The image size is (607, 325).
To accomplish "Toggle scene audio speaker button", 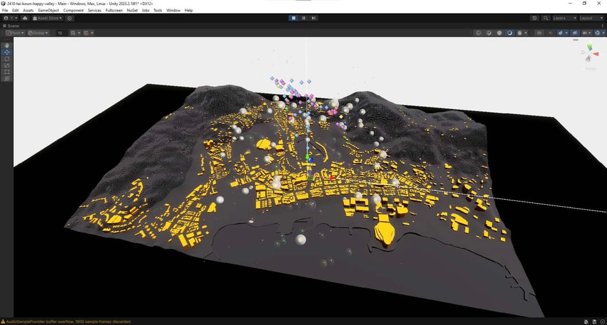I will coord(549,33).
